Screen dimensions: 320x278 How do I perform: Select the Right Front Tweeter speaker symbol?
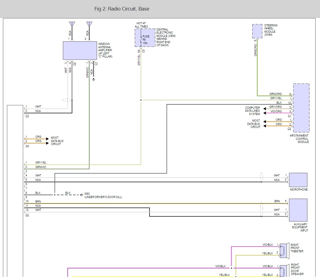click(284, 250)
